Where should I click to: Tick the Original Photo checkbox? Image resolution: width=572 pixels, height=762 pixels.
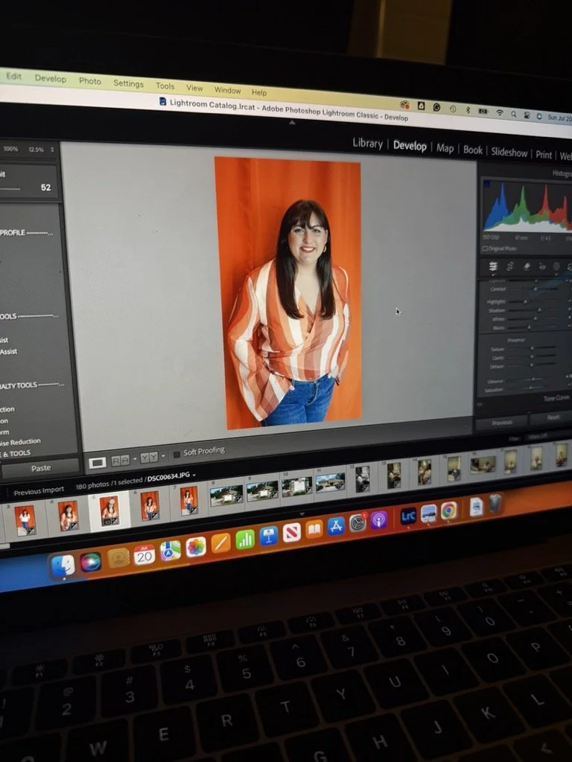tap(484, 249)
